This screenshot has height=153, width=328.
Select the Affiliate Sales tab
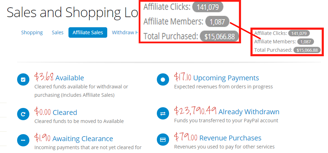tap(88, 32)
